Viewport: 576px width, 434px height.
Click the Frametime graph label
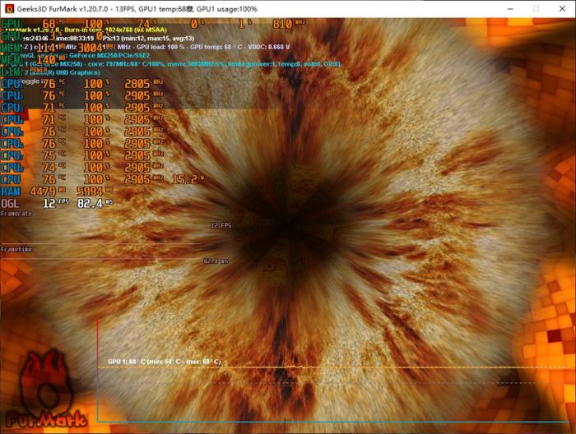pyautogui.click(x=16, y=249)
